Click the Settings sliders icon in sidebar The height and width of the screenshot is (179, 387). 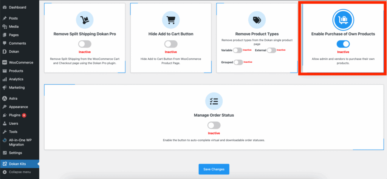coord(5,153)
